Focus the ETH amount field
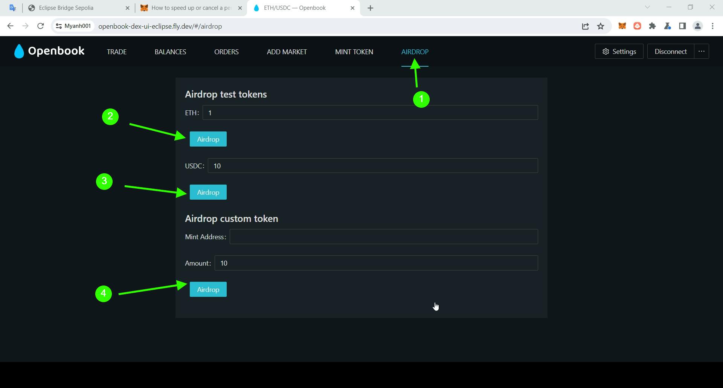The height and width of the screenshot is (388, 723). (370, 113)
